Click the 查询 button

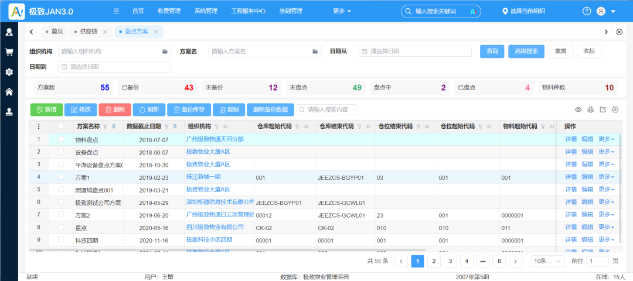tap(492, 51)
